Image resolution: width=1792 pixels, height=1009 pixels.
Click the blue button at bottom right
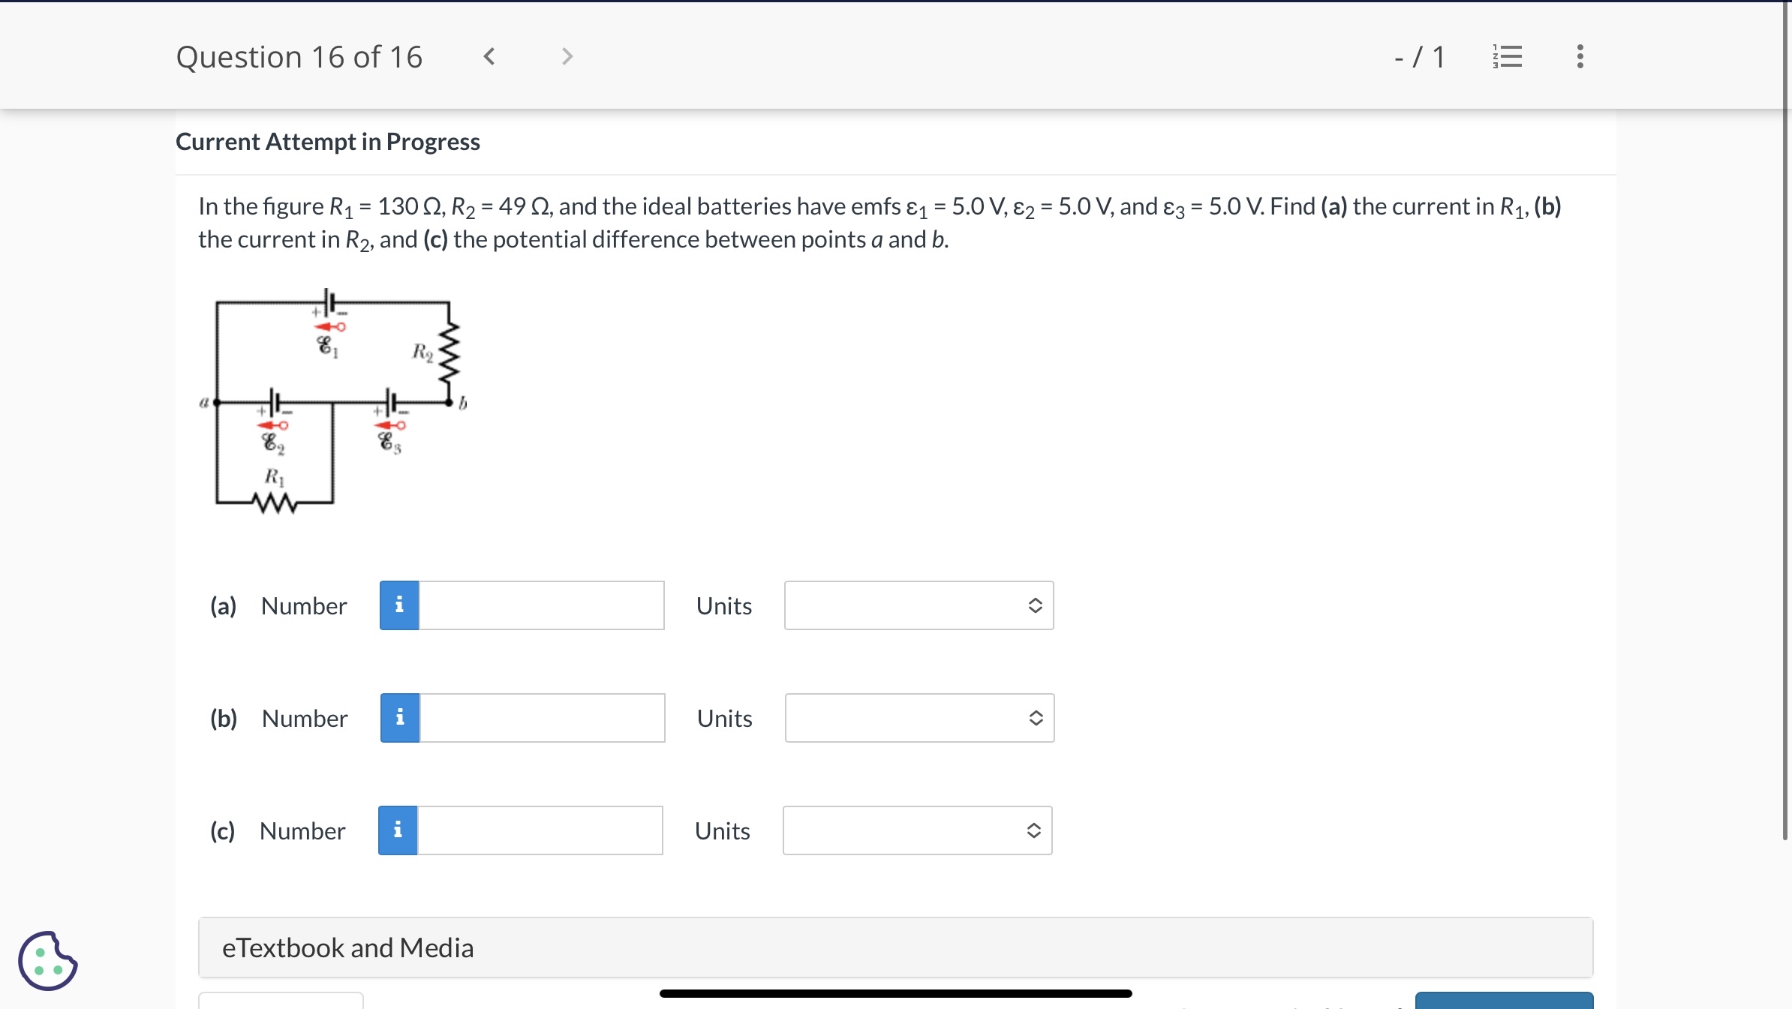(x=1504, y=1002)
